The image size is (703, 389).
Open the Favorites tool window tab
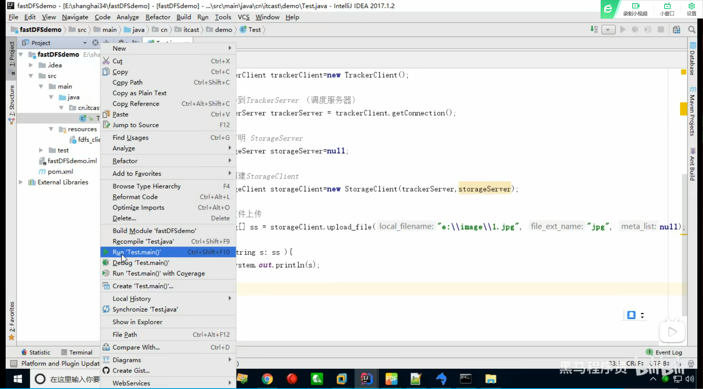point(12,321)
